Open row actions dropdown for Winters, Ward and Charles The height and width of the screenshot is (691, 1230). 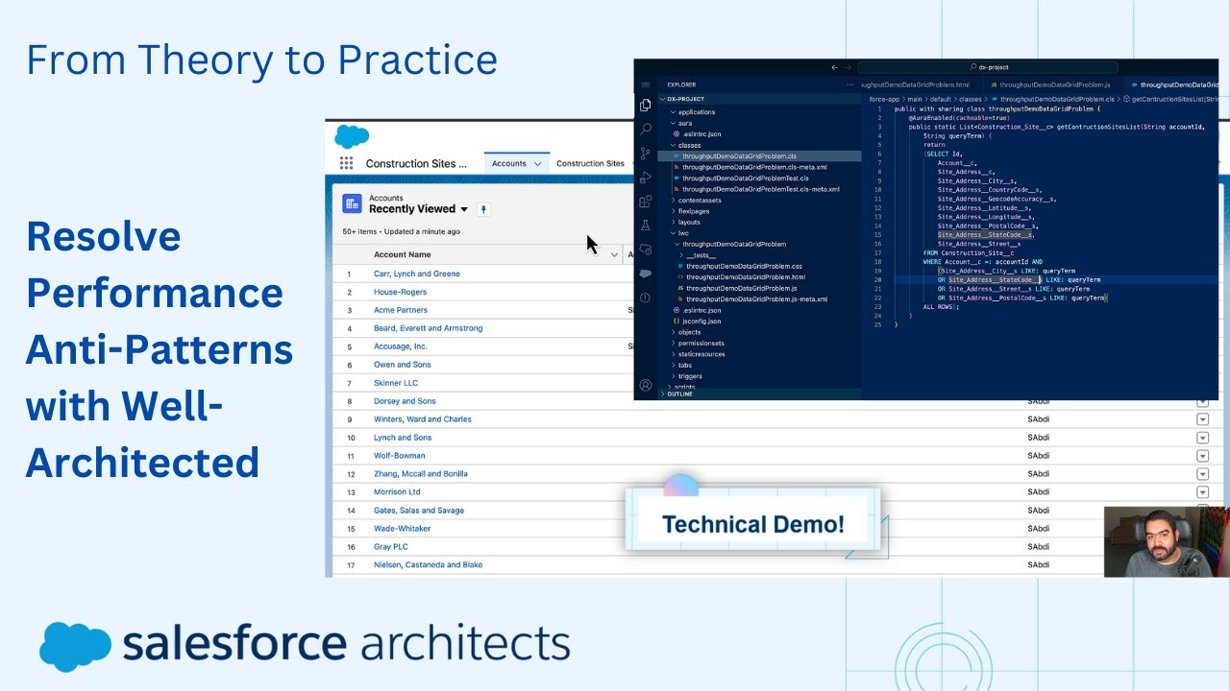click(x=1202, y=419)
